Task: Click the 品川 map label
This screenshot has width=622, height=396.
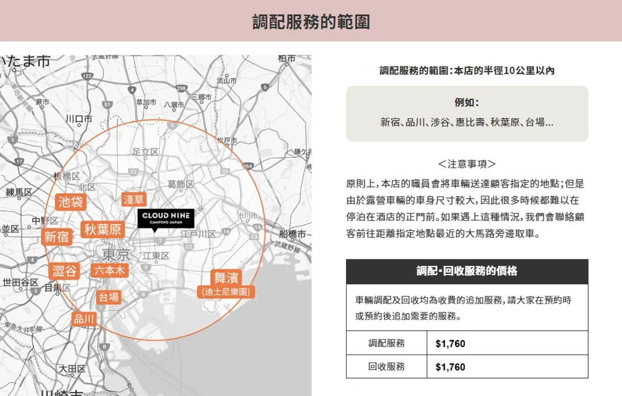Action: (84, 319)
